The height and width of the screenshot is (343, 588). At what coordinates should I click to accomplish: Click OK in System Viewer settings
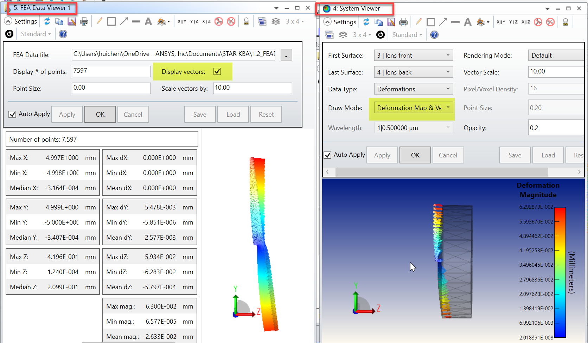[415, 155]
